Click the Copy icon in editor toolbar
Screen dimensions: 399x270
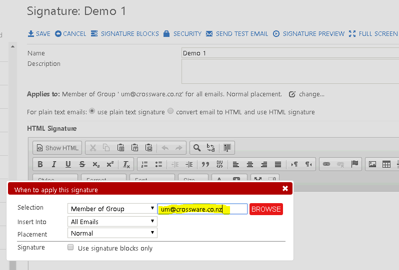106,148
